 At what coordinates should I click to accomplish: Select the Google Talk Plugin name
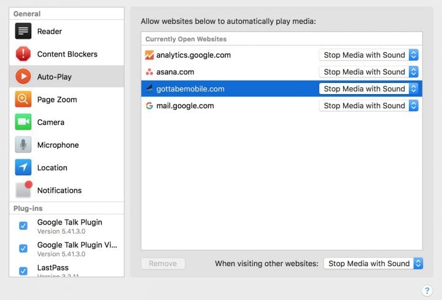click(69, 223)
